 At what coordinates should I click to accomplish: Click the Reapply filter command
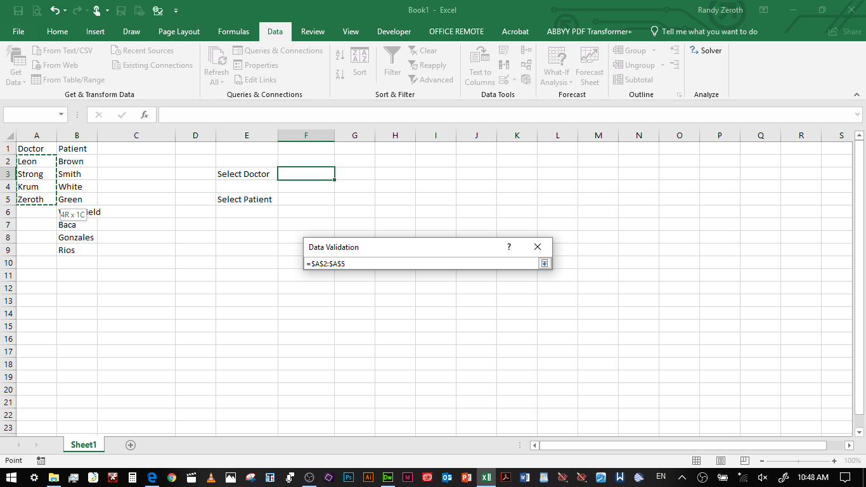[x=427, y=65]
